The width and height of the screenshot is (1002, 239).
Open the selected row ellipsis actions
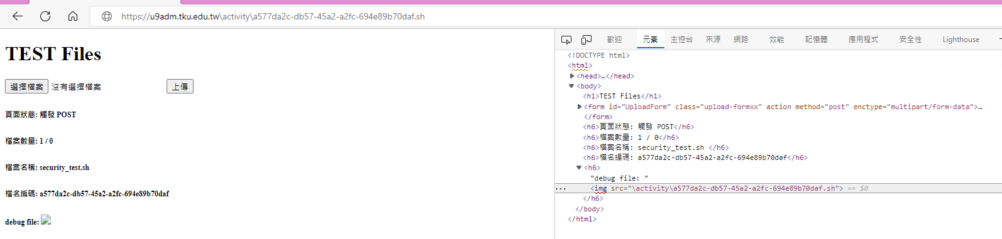561,188
